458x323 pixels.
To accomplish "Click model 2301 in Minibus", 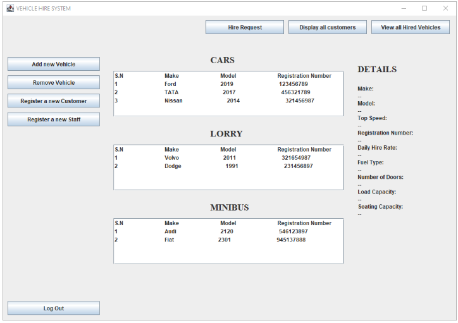I will tap(225, 240).
